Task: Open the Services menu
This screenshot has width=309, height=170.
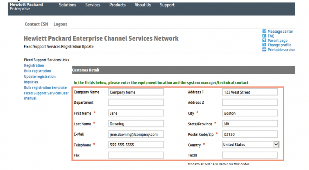Action: (93, 5)
